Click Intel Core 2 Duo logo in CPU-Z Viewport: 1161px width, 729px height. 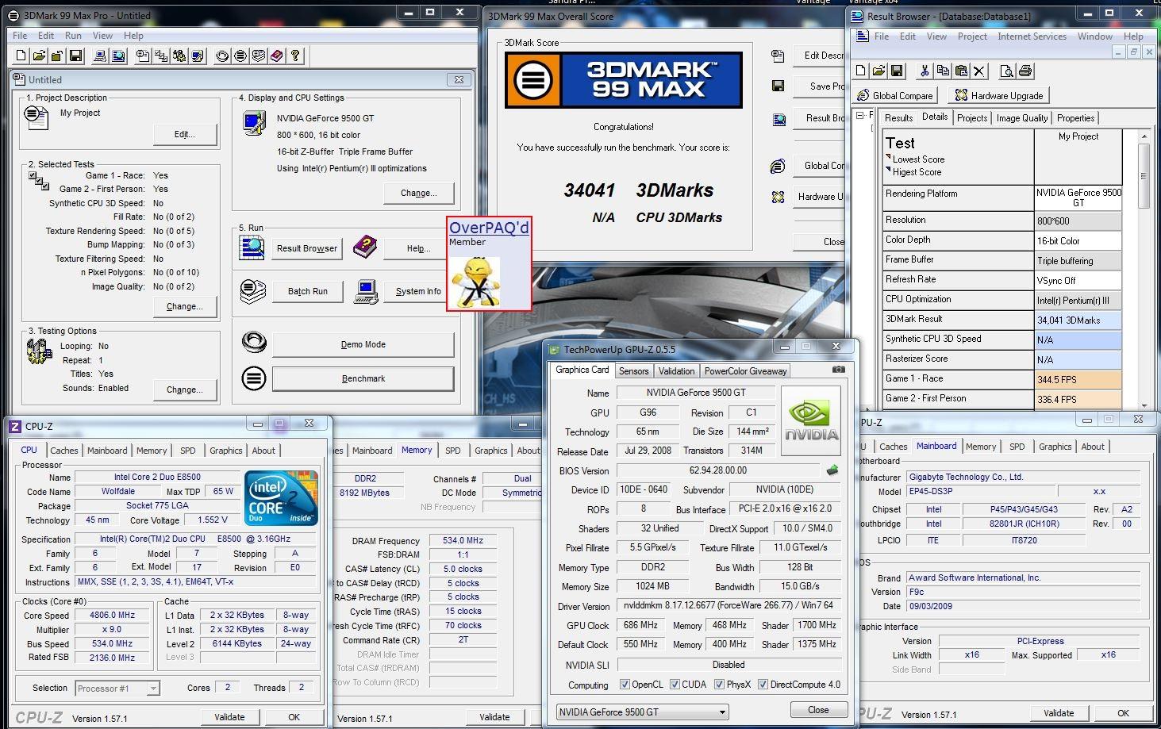282,497
